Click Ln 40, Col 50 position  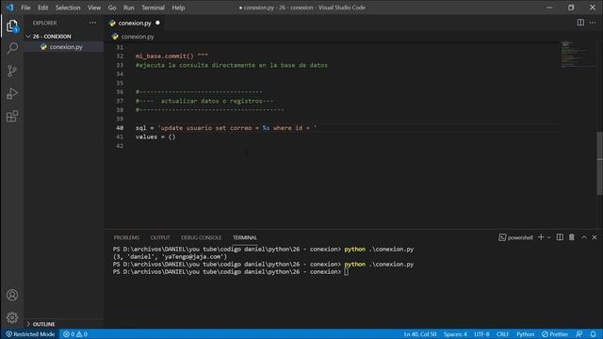point(420,334)
